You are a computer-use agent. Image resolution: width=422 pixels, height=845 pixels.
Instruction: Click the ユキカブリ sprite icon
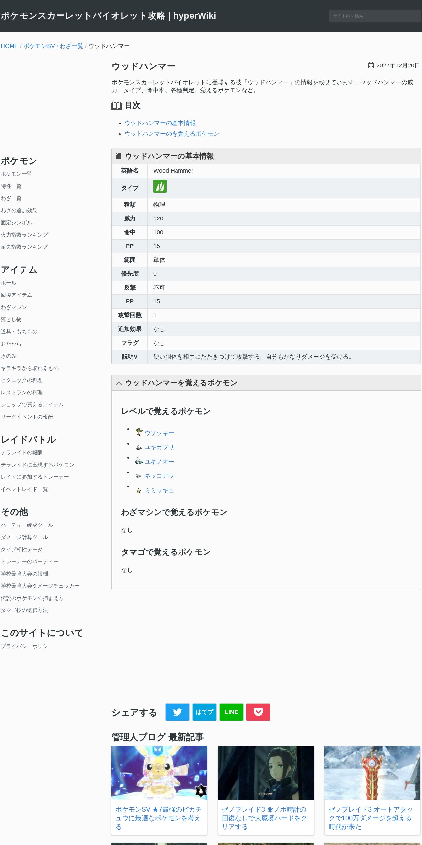click(139, 447)
